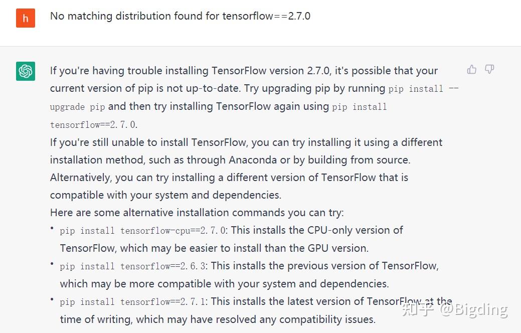The height and width of the screenshot is (333, 521).
Task: Click the "pip install tensorflow==2.7.1" code snippet
Action: 133,302
